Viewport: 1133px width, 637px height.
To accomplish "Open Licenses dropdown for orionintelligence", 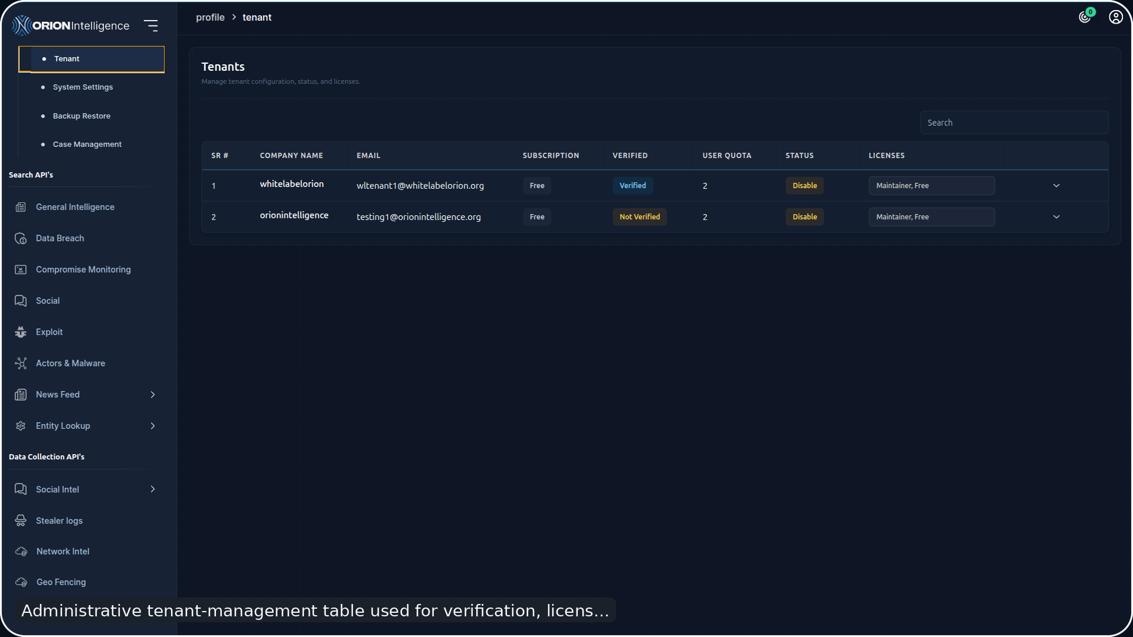I will tap(931, 217).
